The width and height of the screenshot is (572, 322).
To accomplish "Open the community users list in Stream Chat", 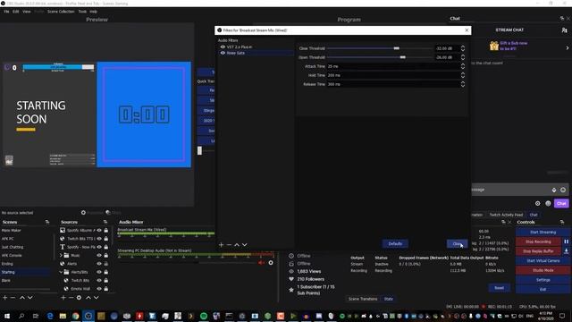I will tap(564, 30).
